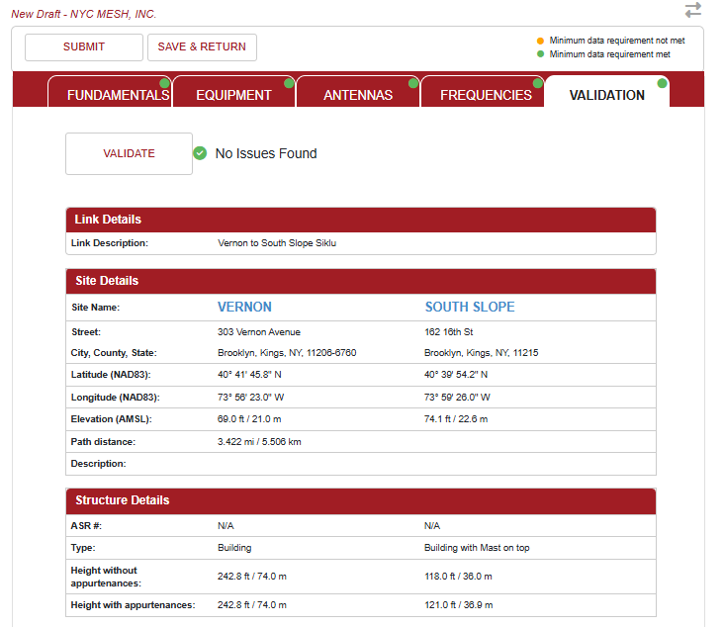Click the green 'requirement met' legend dot
This screenshot has width=724, height=627.
point(540,54)
